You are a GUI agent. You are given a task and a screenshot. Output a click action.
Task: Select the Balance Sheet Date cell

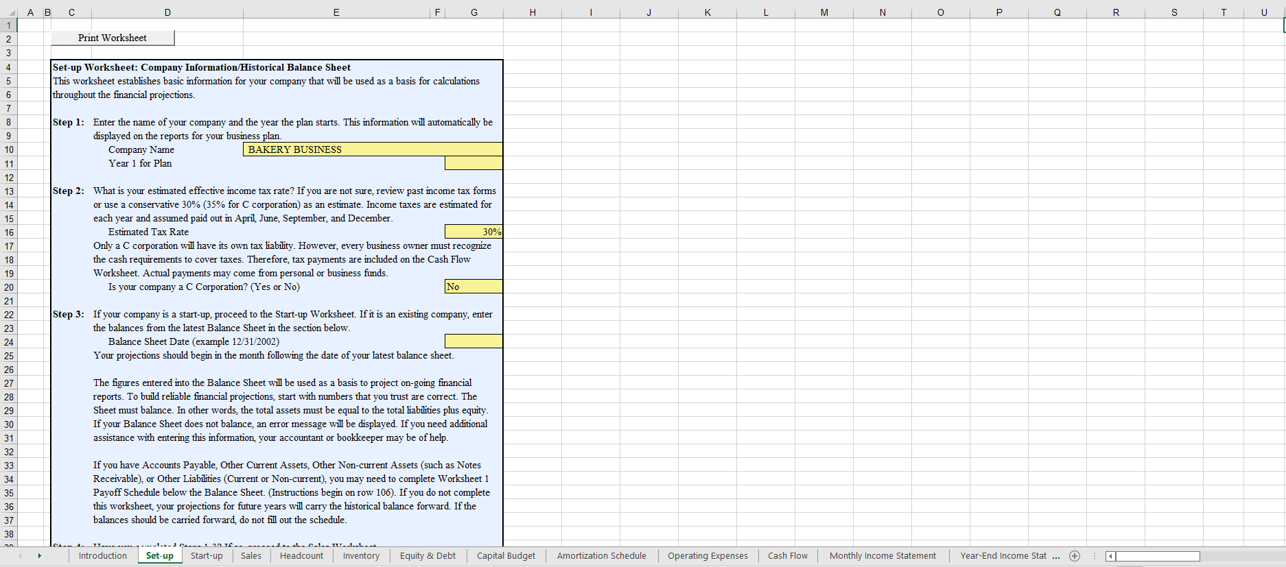pos(474,341)
